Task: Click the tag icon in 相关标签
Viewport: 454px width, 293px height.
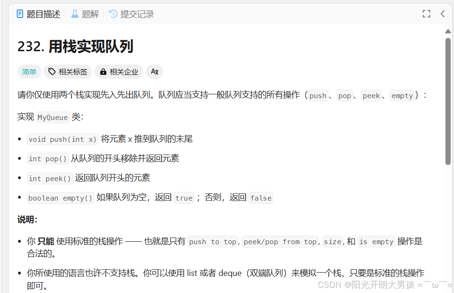Action: tap(52, 72)
